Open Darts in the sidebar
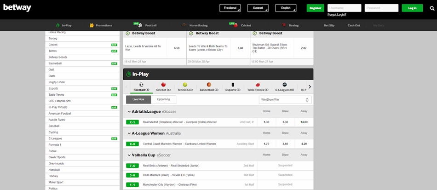The image size is (437, 190). (x=82, y=76)
